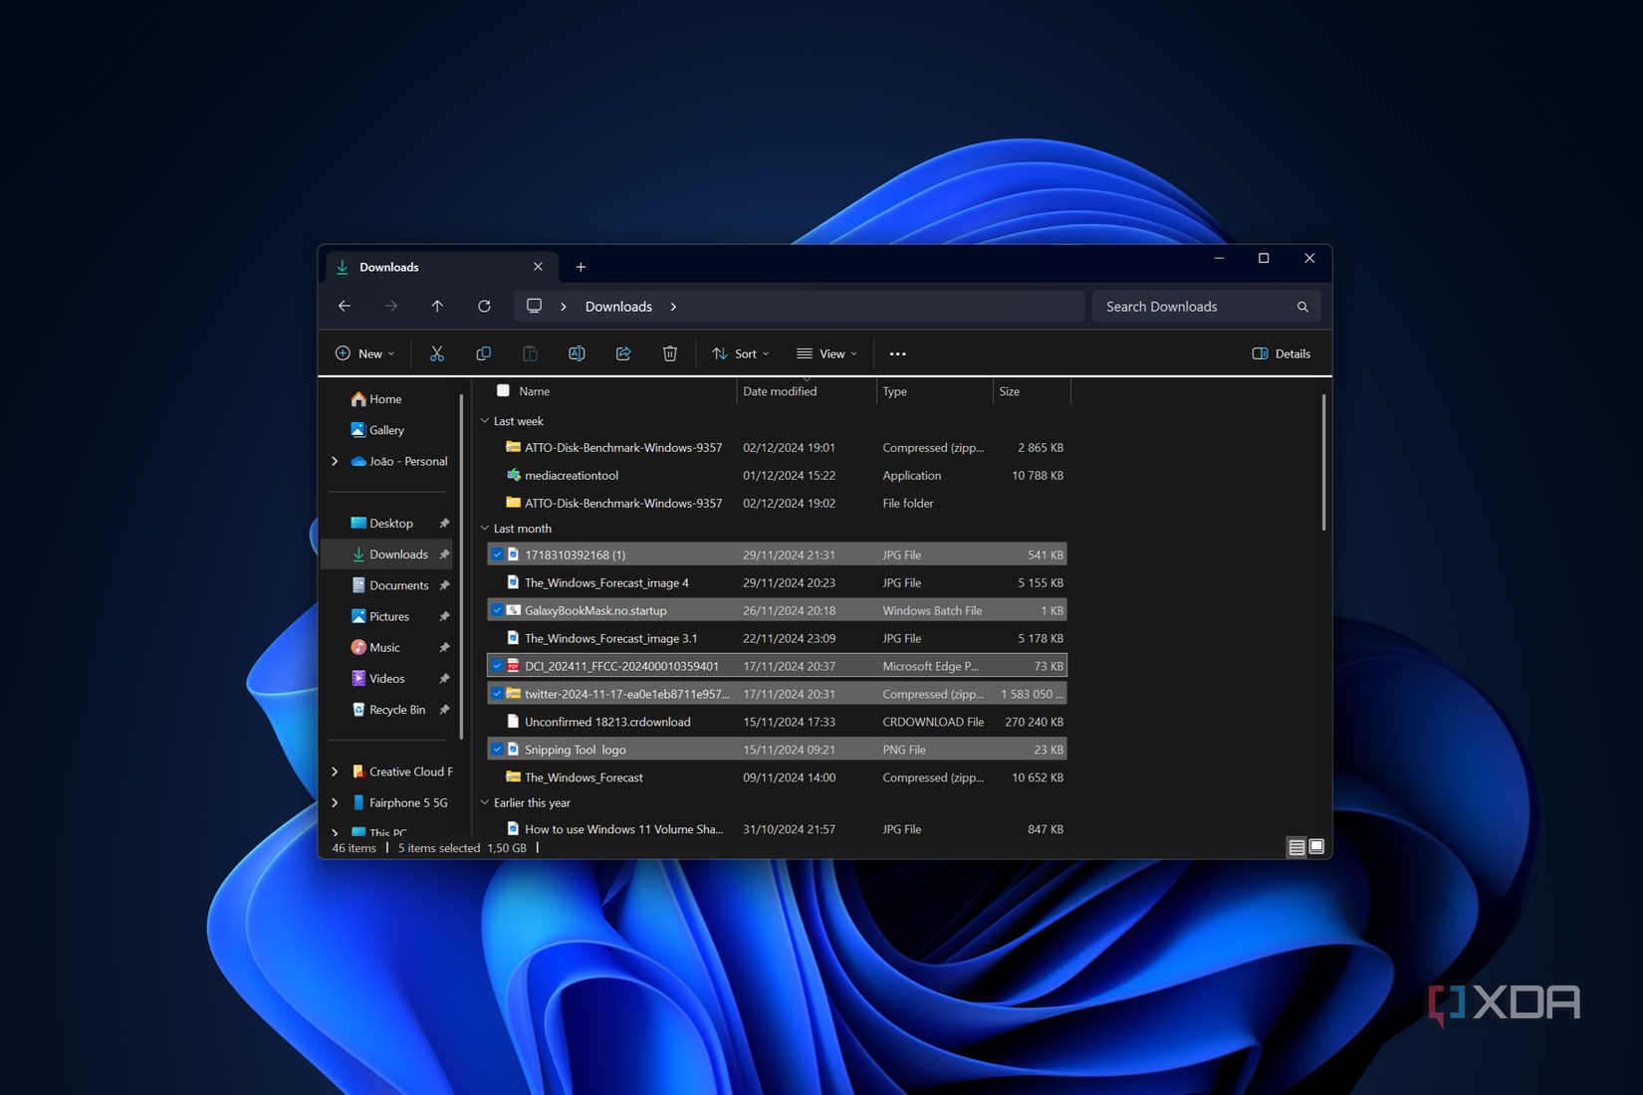Collapse the Last month group
The image size is (1643, 1095).
pos(485,529)
